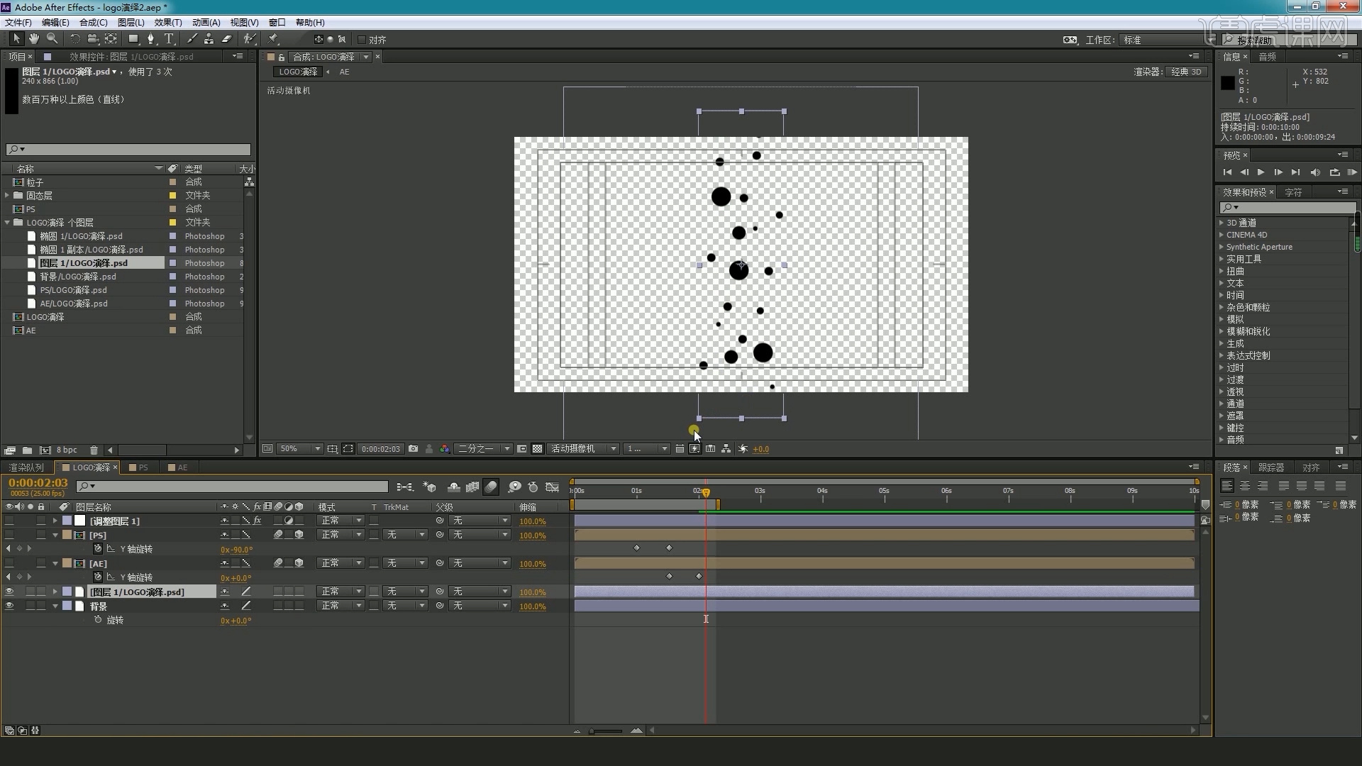Collapse the PS layer properties
This screenshot has height=766, width=1362.
point(55,535)
